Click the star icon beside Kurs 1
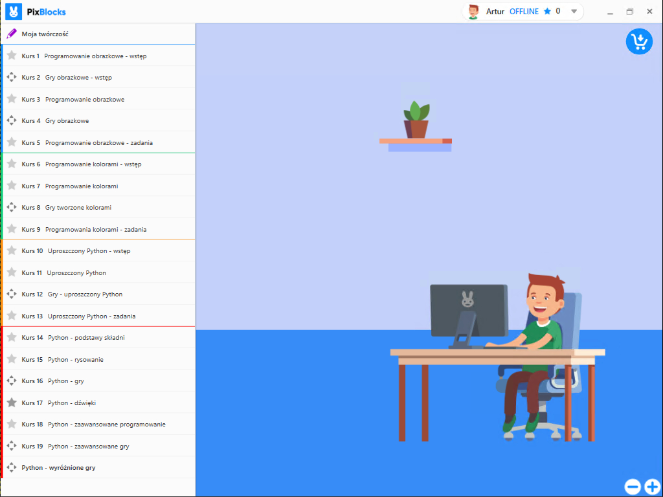This screenshot has height=497, width=663. pos(12,56)
